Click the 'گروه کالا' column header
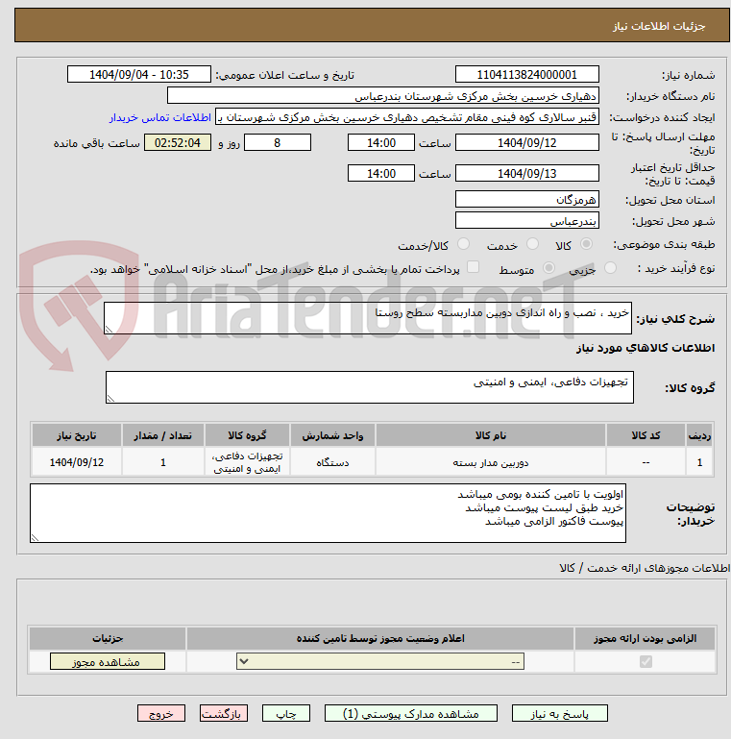Screen dimensions: 731x739 coord(247,435)
